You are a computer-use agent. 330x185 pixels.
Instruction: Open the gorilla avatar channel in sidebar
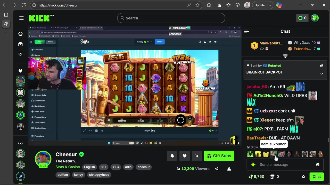(20, 92)
